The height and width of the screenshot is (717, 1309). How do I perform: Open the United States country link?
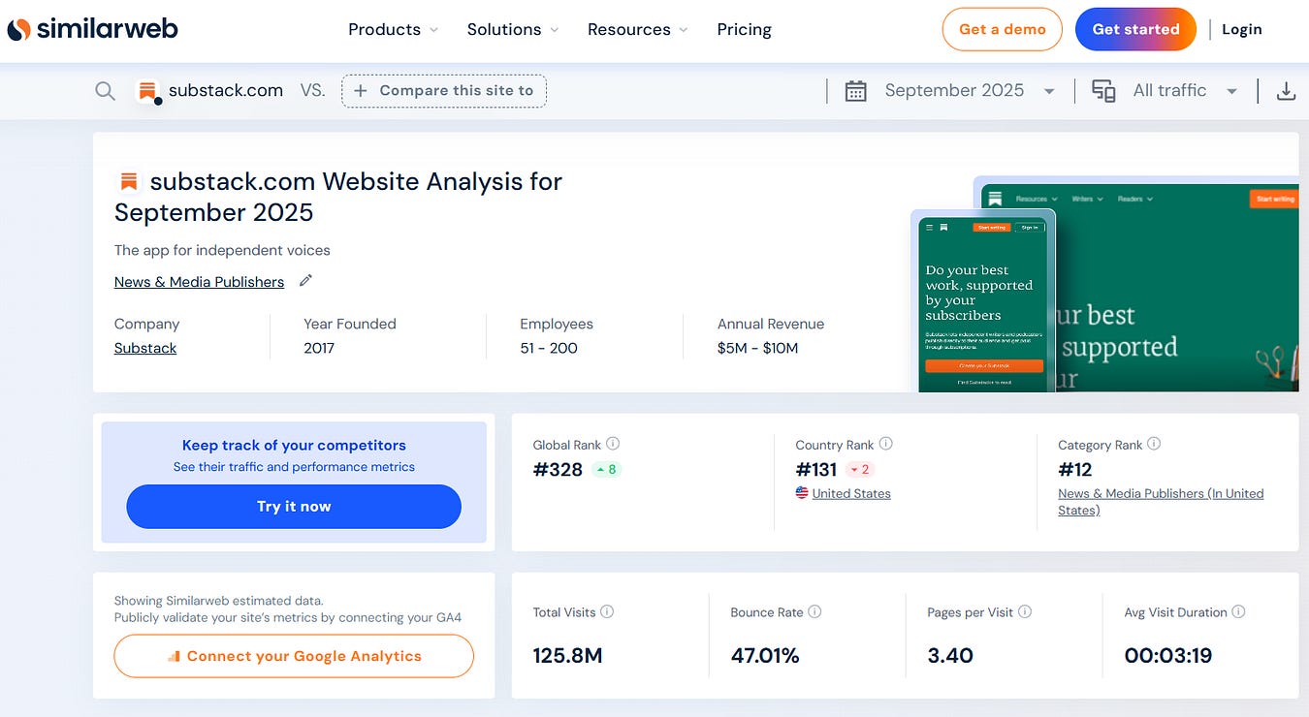851,493
